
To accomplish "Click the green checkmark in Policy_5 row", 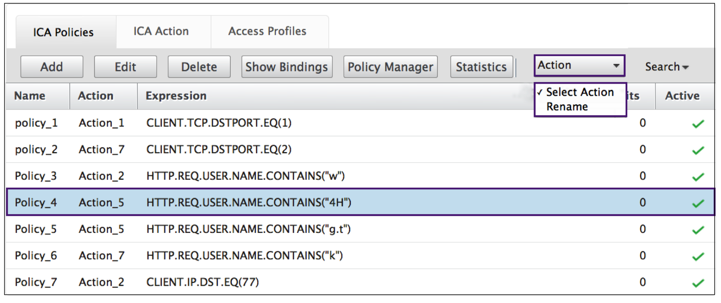I will click(698, 230).
